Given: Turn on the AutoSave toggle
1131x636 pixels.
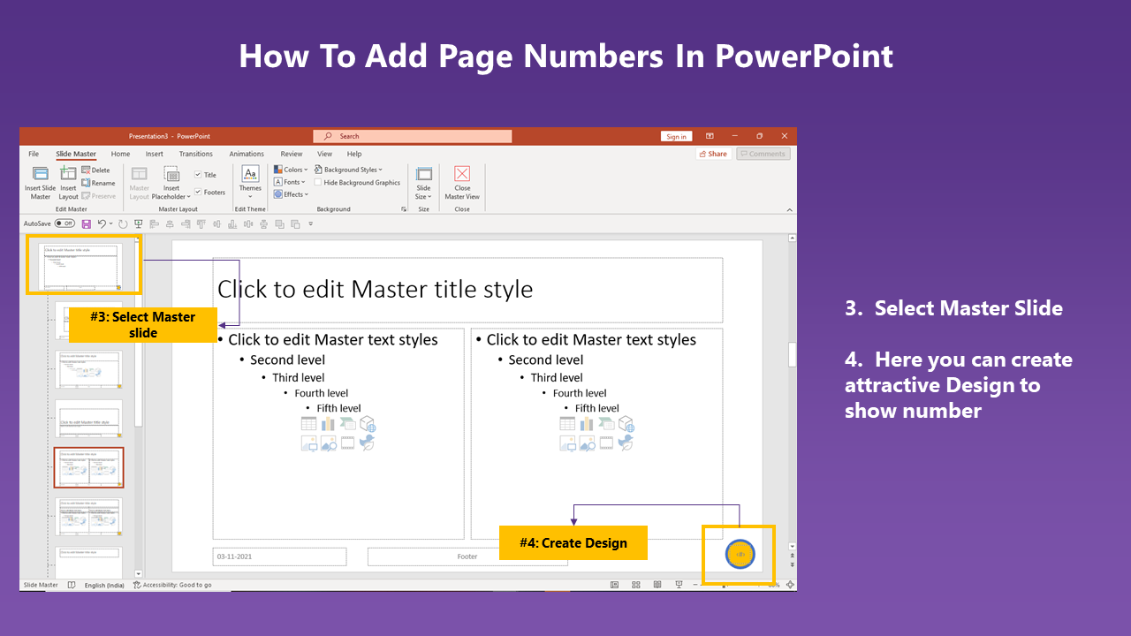Looking at the screenshot, I should point(65,224).
